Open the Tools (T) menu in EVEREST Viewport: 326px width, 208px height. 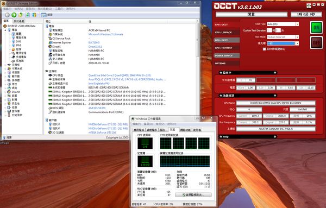click(59, 9)
